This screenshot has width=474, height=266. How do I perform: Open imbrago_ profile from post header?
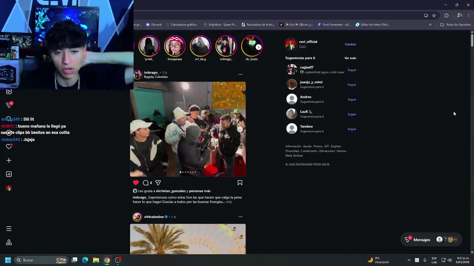coord(151,72)
